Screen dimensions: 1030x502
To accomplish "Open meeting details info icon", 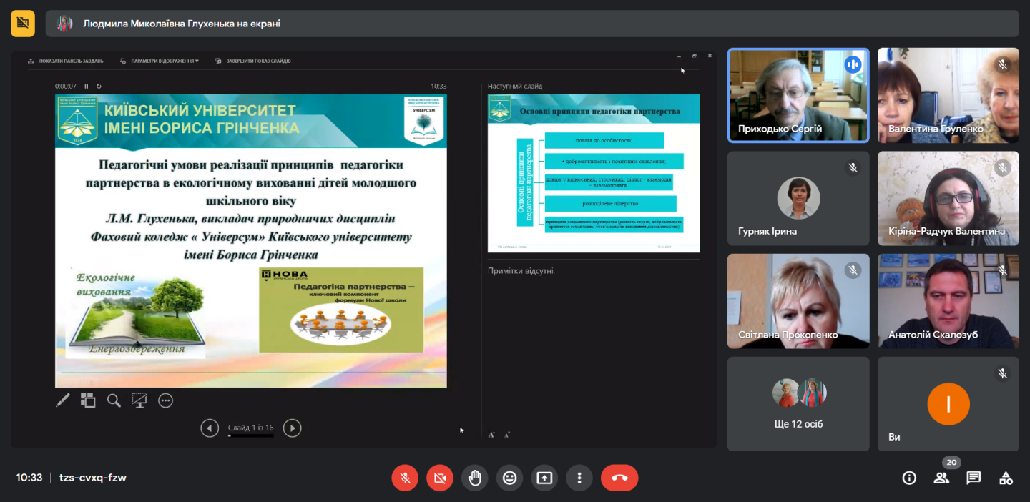I will click(x=909, y=478).
